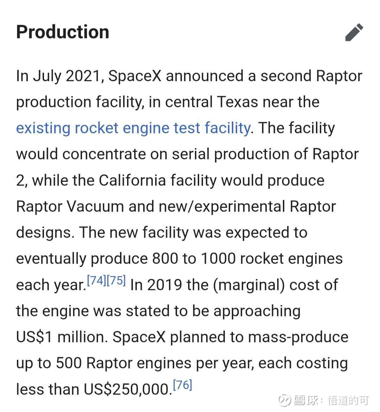
Task: Click the Production section heading
Action: point(63,32)
